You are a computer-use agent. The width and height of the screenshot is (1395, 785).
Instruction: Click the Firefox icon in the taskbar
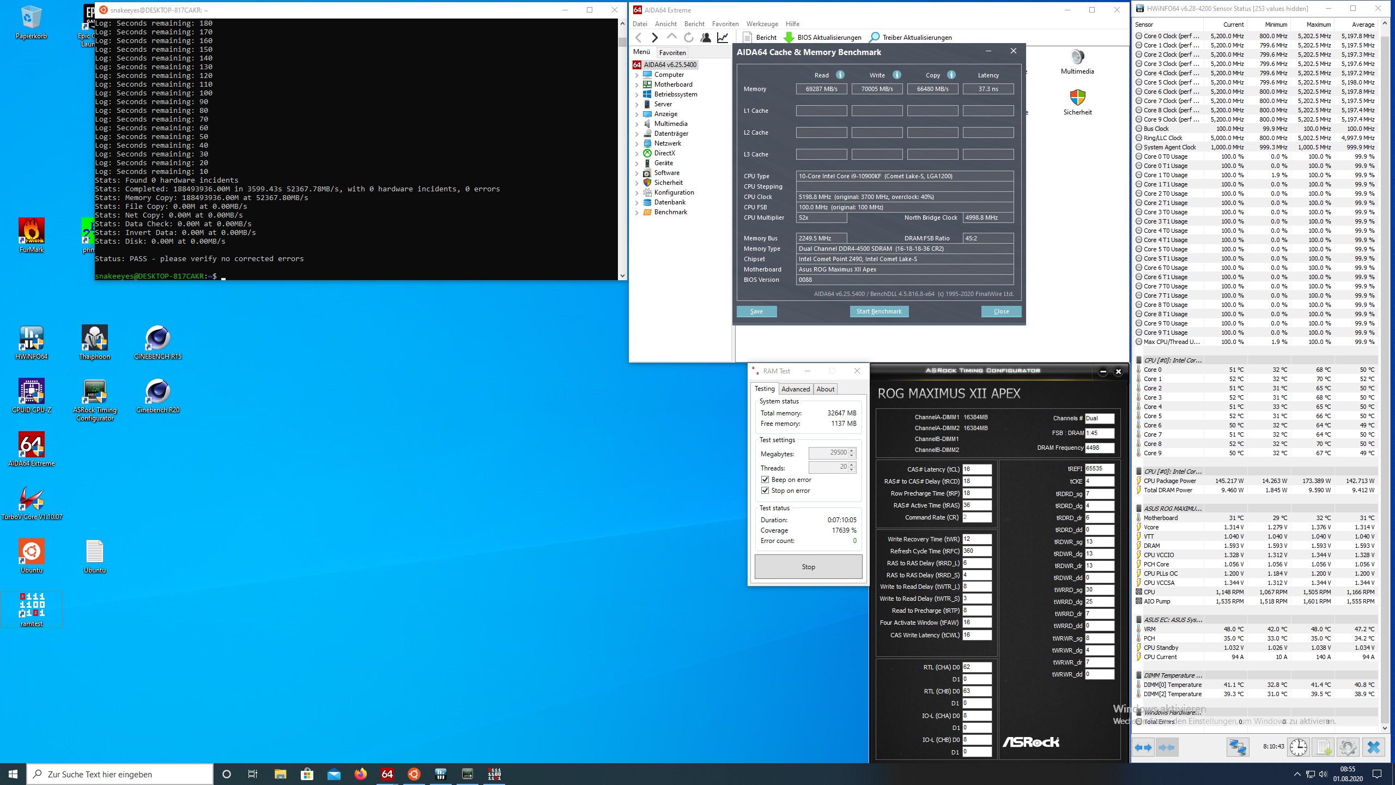point(360,774)
